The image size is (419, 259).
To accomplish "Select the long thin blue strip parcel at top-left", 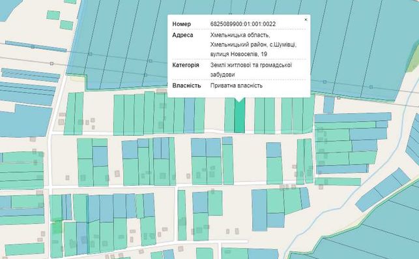I will coord(36,46).
